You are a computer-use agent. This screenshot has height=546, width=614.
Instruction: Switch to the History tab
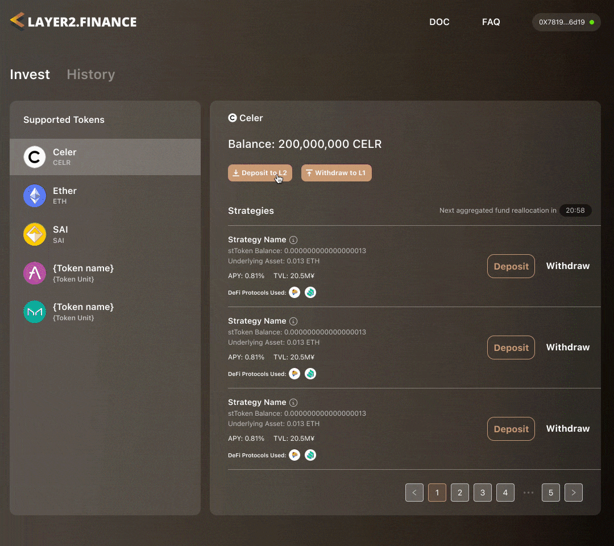pyautogui.click(x=91, y=75)
